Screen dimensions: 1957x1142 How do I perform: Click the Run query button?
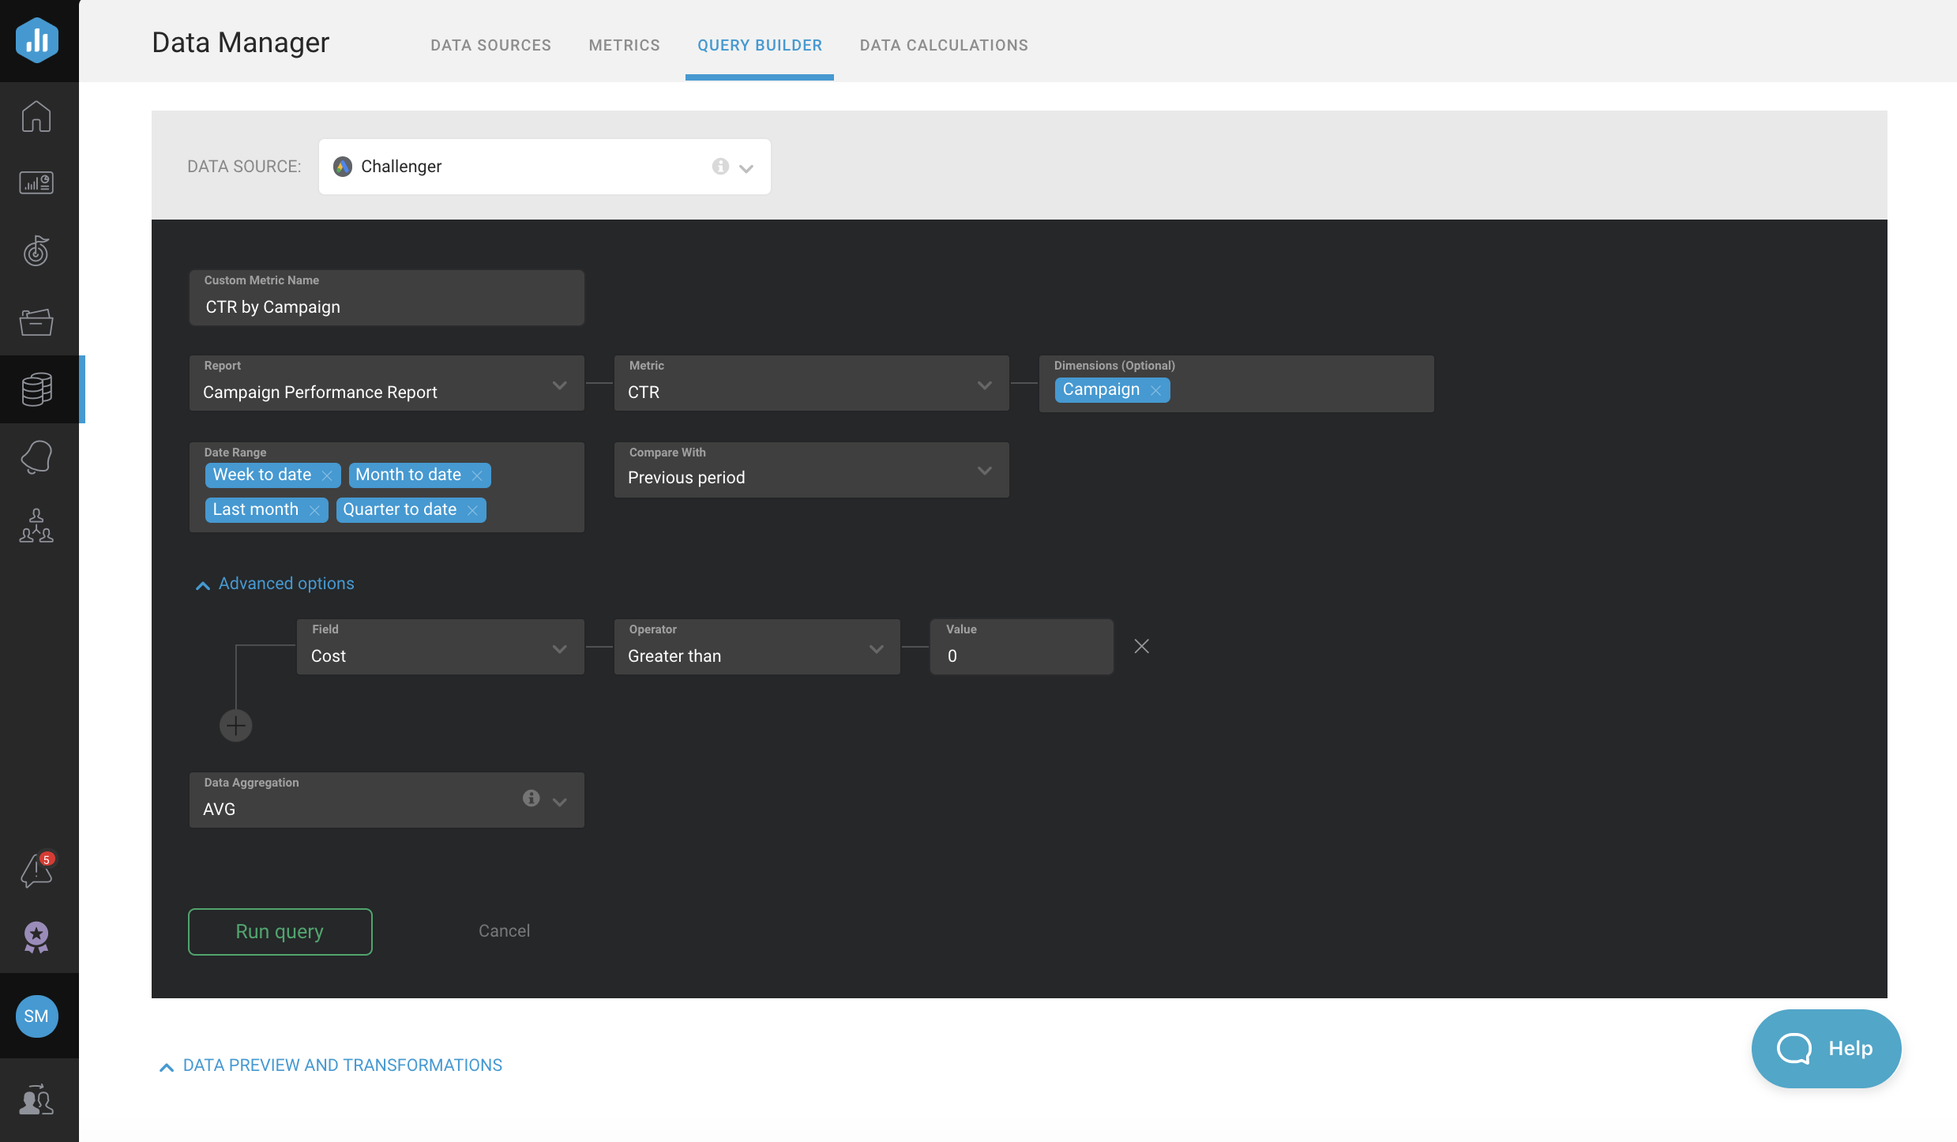pos(280,931)
